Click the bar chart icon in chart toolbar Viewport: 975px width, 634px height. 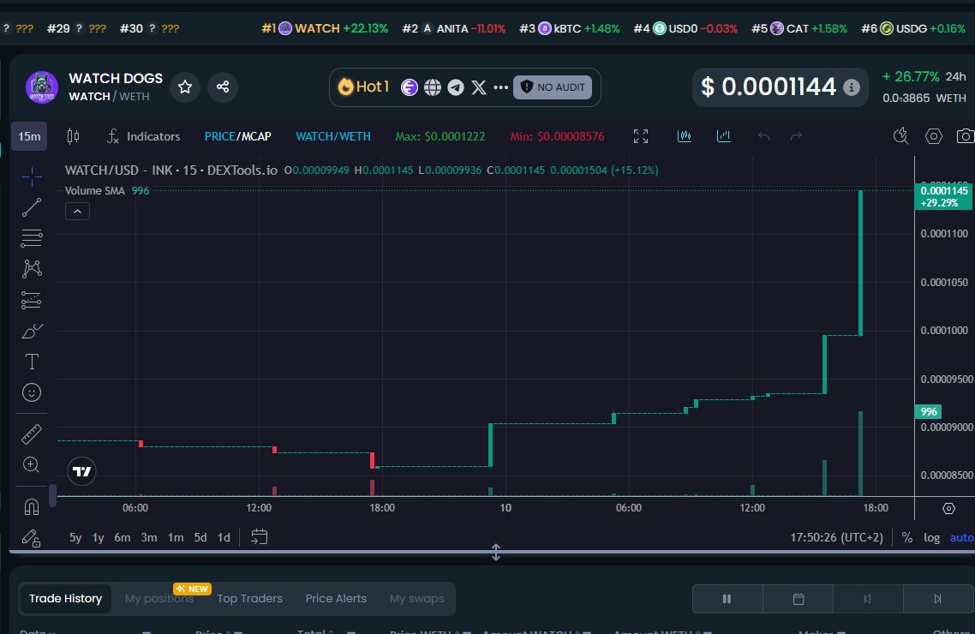[x=724, y=136]
